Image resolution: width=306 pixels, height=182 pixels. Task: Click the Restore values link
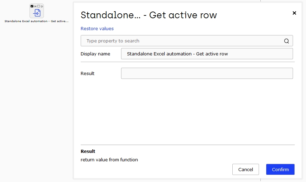pyautogui.click(x=97, y=28)
